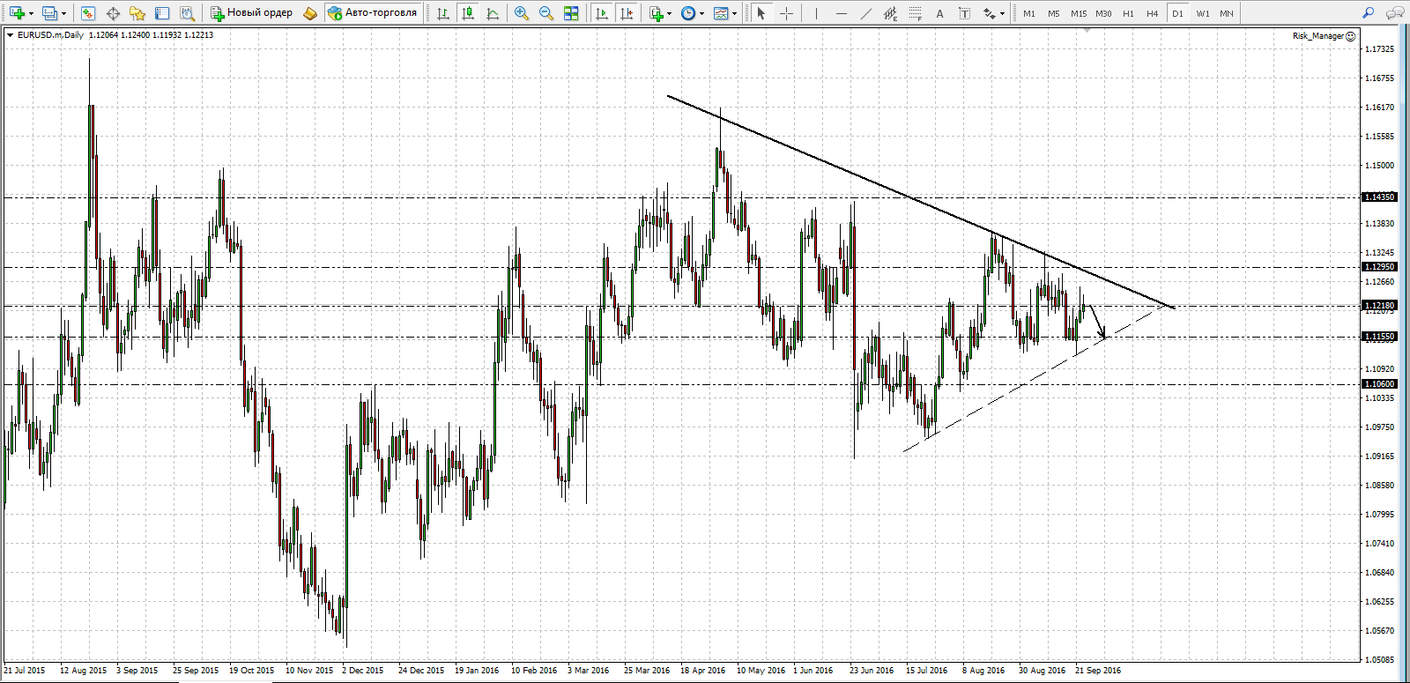
Task: Open the chat bubbles icon
Action: 1395,13
